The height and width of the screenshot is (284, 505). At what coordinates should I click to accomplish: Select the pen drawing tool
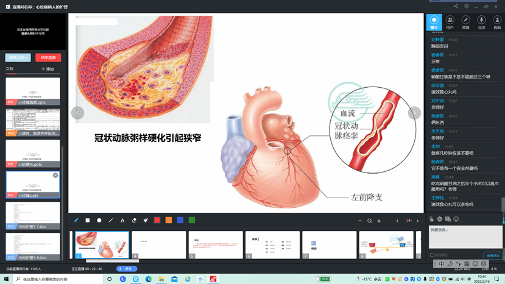[76, 221]
